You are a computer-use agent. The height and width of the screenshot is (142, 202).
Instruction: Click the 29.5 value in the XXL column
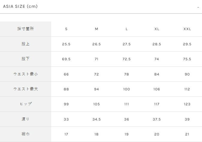point(187,44)
